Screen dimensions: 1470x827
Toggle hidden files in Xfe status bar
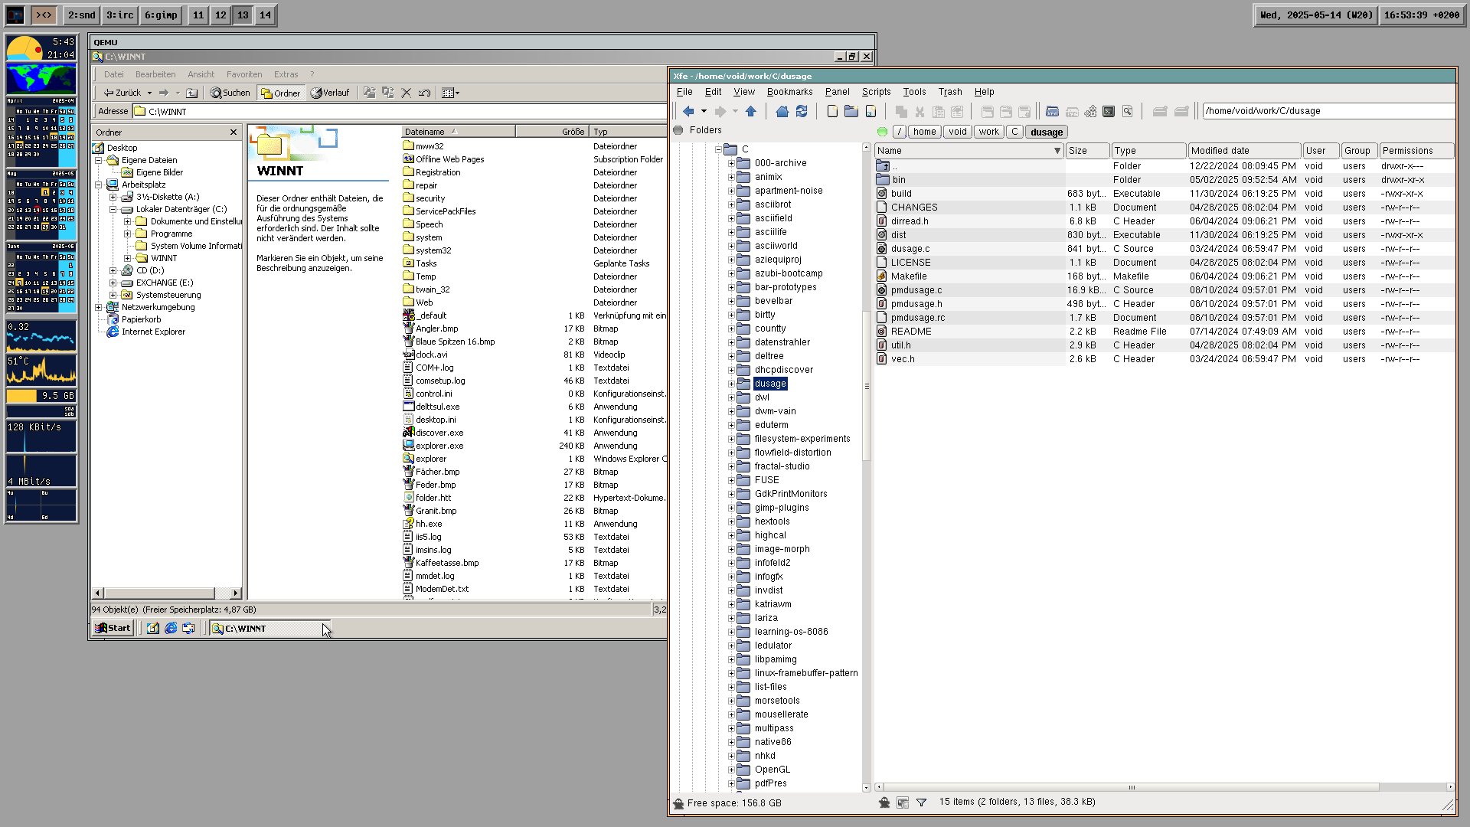pyautogui.click(x=884, y=802)
